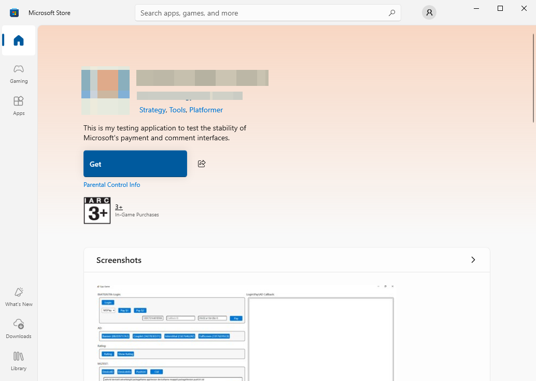Click the vertical scrollbar on the right
Image resolution: width=536 pixels, height=381 pixels.
(x=533, y=78)
